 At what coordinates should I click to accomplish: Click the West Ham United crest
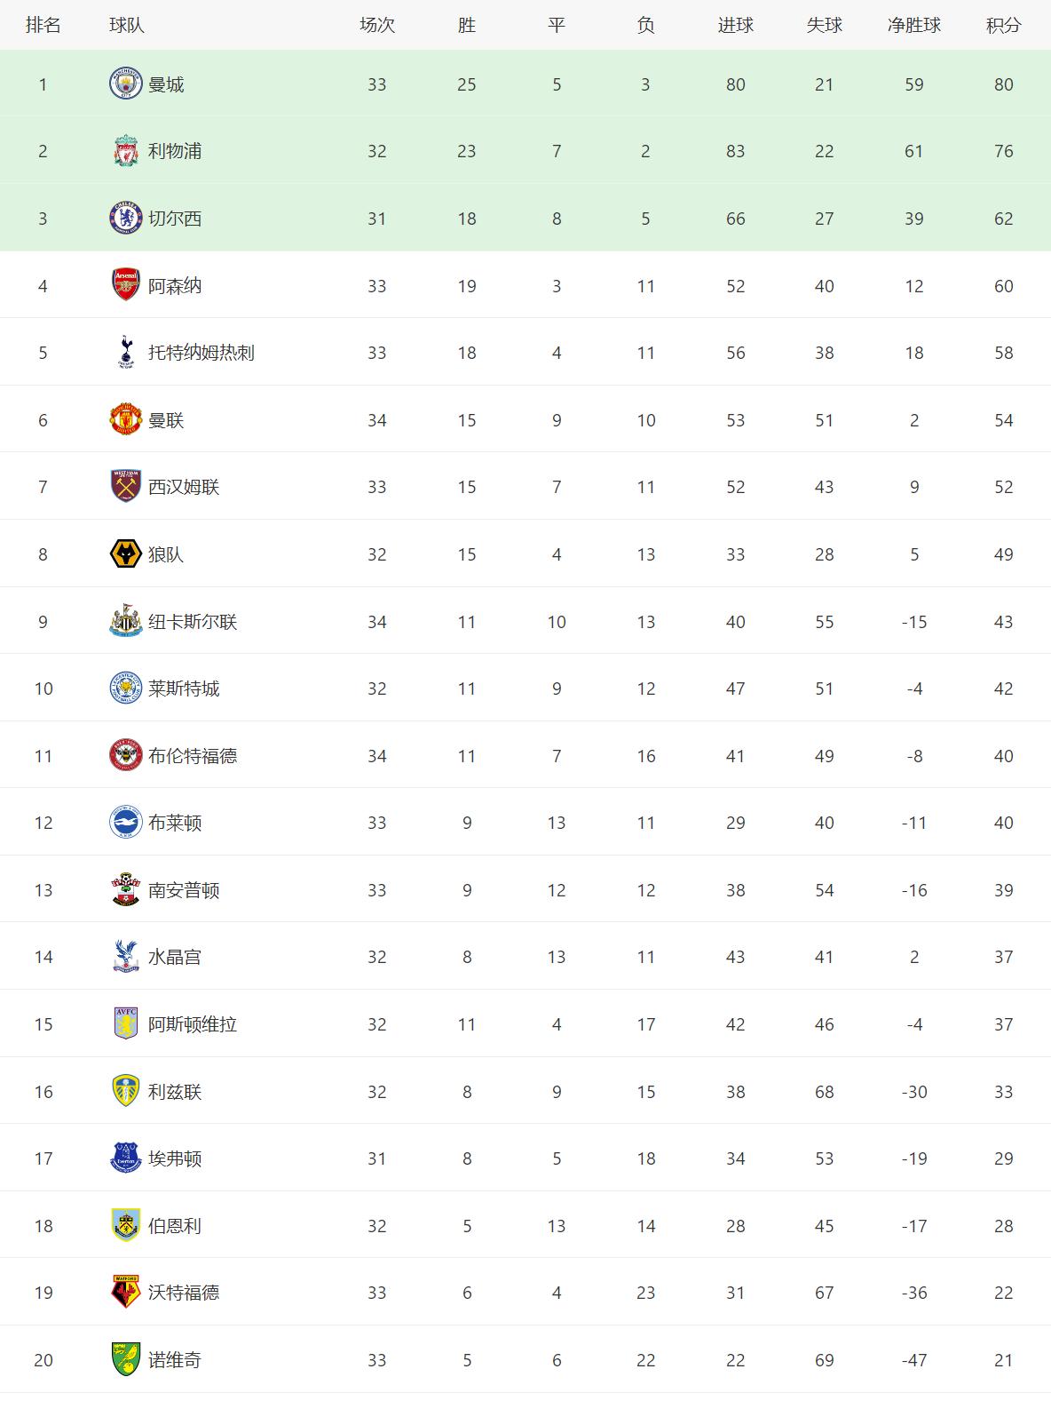(x=125, y=487)
